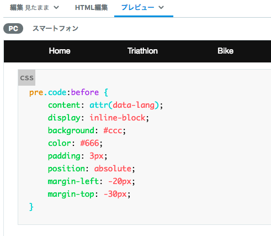The height and width of the screenshot is (236, 271).
Task: Expand the プレビュー dropdown chevron
Action: 161,8
